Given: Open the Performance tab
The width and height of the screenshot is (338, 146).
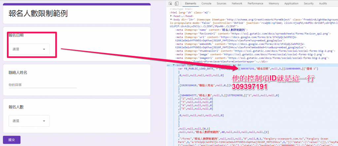Looking at the screenshot, I should 255,3.
